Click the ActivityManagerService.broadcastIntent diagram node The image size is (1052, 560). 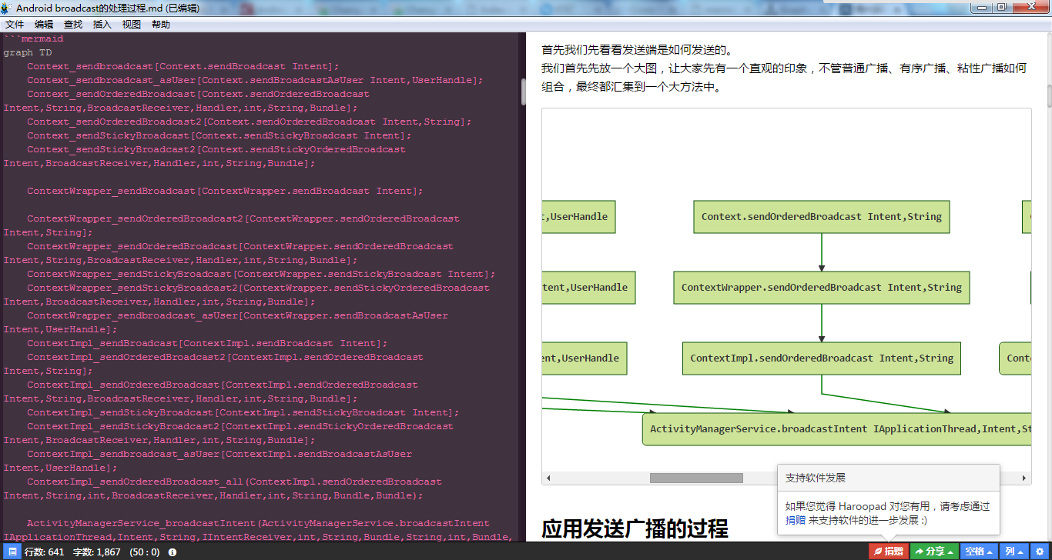click(837, 429)
